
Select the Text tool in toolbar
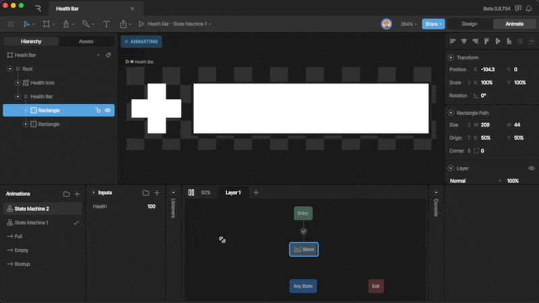click(x=106, y=24)
